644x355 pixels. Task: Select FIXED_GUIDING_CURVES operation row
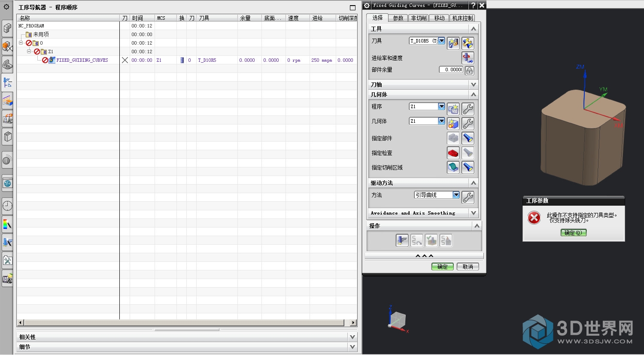coord(82,60)
